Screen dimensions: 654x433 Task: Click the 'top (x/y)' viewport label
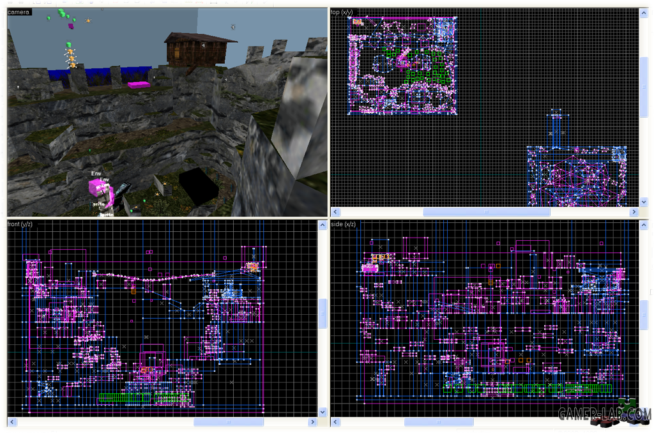tap(342, 12)
